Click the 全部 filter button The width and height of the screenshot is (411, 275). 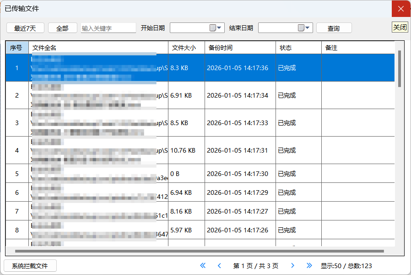[x=62, y=28]
